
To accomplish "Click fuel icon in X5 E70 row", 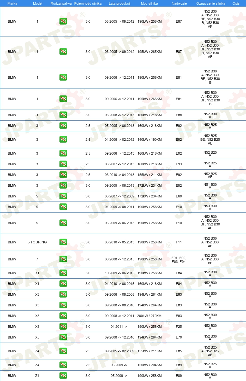I will coord(63,337).
